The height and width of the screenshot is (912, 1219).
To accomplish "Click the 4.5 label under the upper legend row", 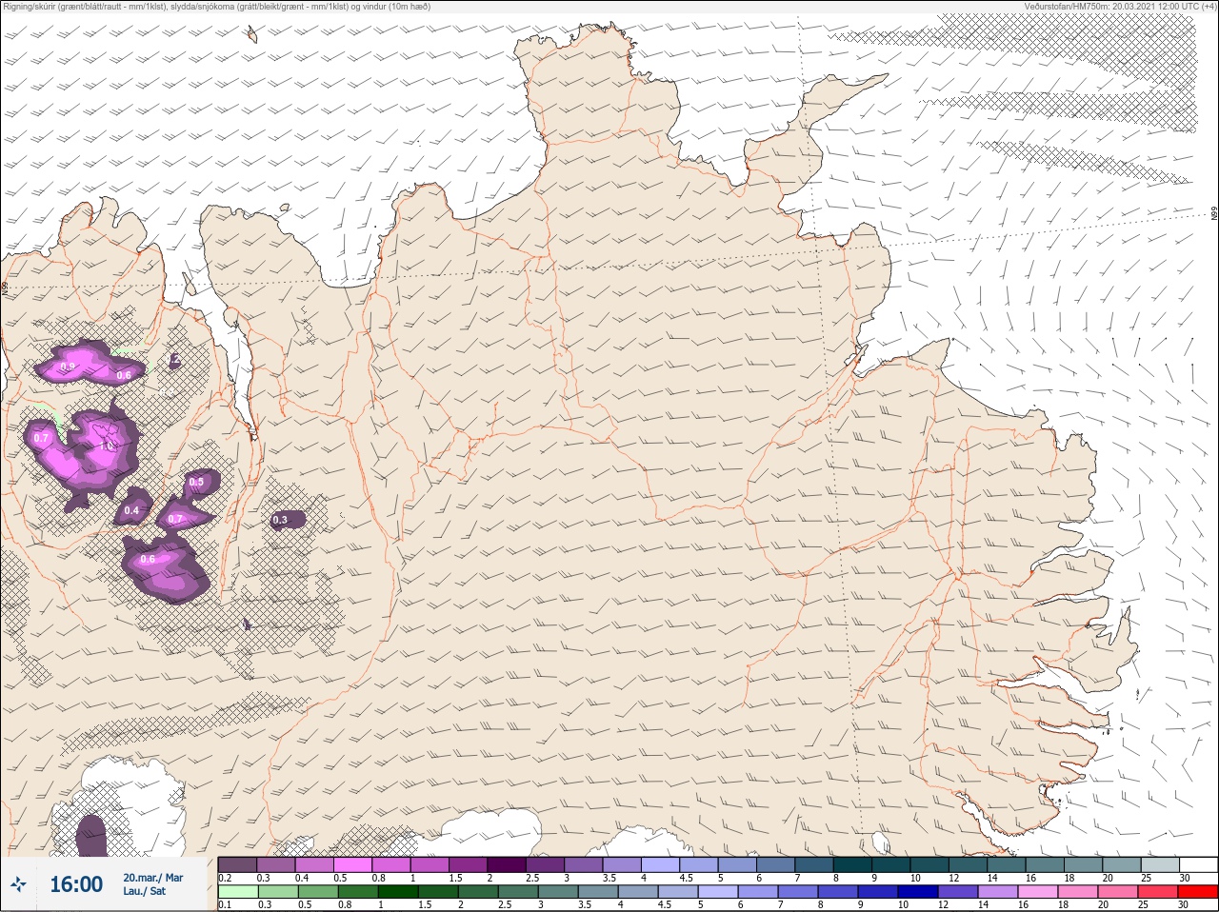I will click(x=687, y=878).
